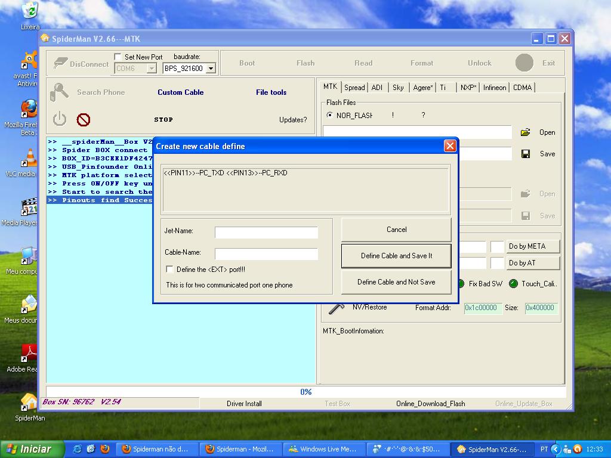This screenshot has height=458, width=611.
Task: Click the NV/Restore hammer icon
Action: click(x=337, y=308)
